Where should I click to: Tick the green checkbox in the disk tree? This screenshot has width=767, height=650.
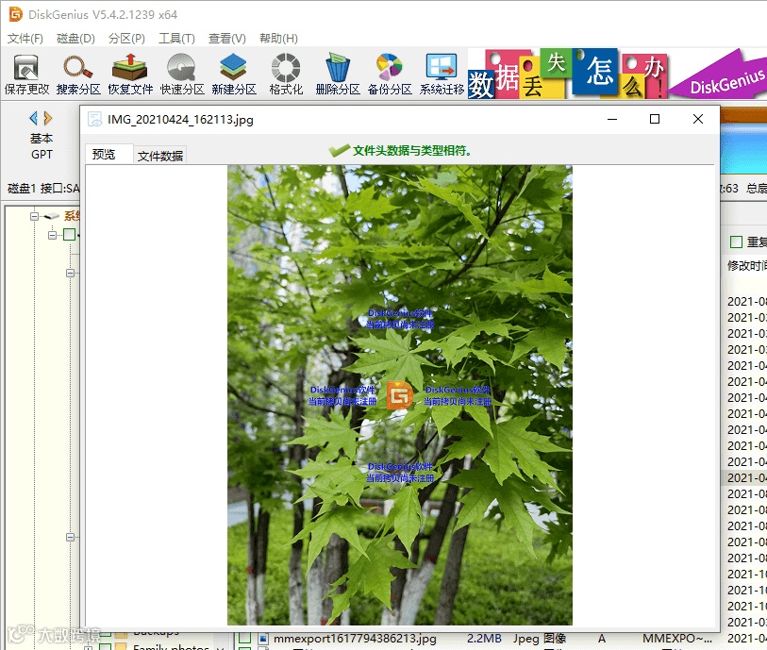(x=70, y=234)
